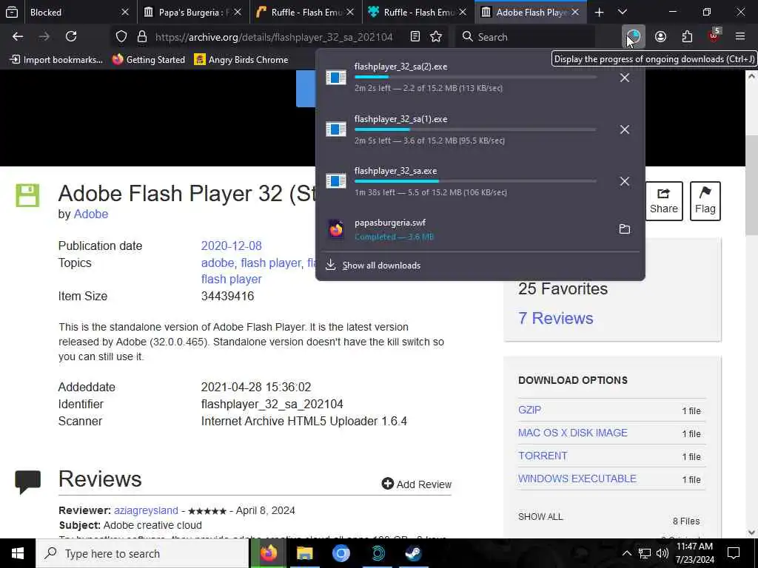Cancel the flashplayer_32_sa(1).exe download
This screenshot has width=758, height=568.
point(625,129)
